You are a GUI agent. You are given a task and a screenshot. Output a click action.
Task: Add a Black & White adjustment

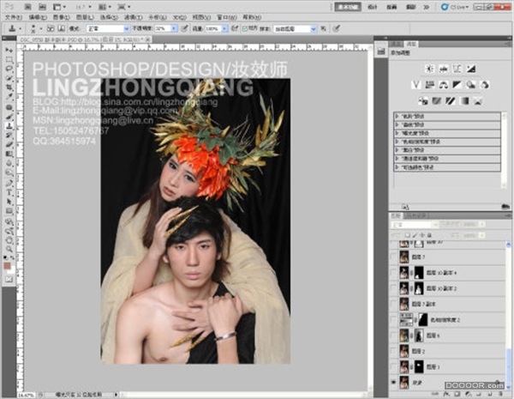tap(457, 85)
